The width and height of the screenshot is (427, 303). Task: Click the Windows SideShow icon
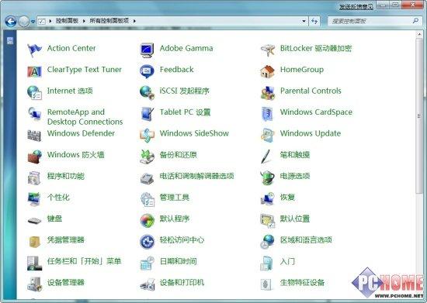pos(147,136)
